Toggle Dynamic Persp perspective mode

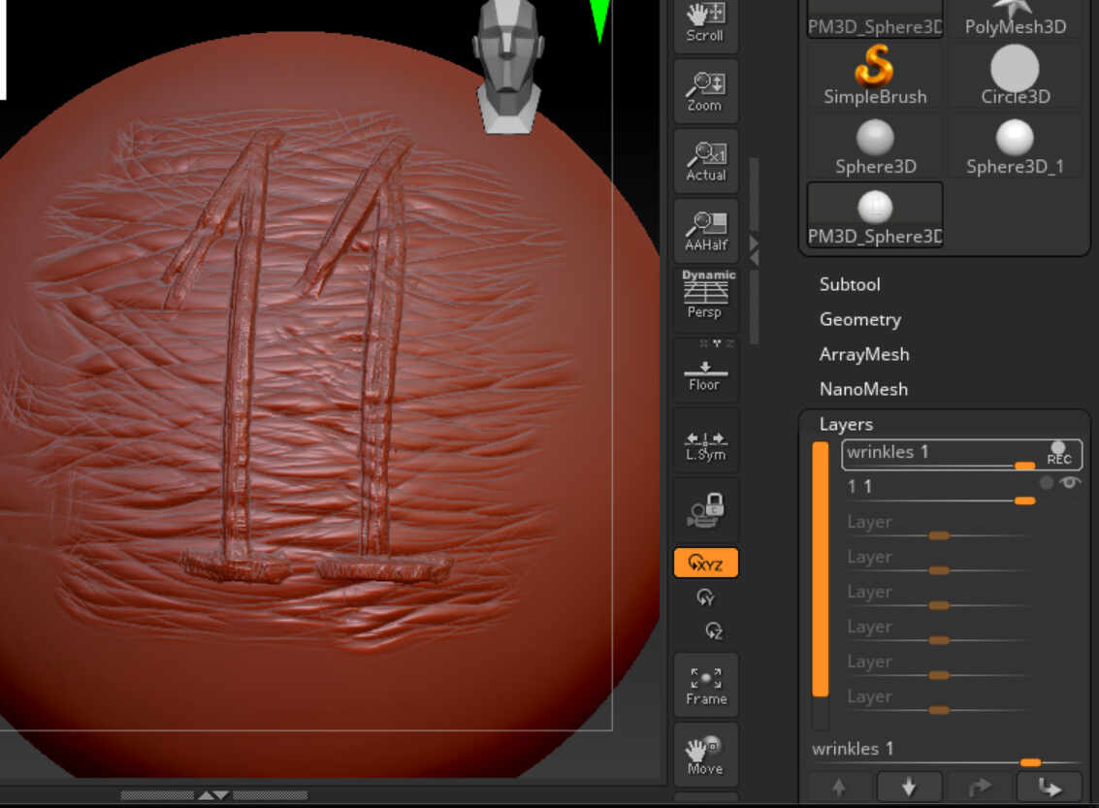(x=705, y=295)
